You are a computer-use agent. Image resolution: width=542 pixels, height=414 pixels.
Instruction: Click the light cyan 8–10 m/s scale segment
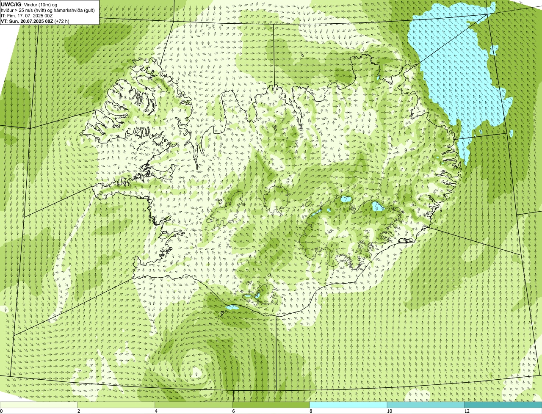click(x=348, y=405)
